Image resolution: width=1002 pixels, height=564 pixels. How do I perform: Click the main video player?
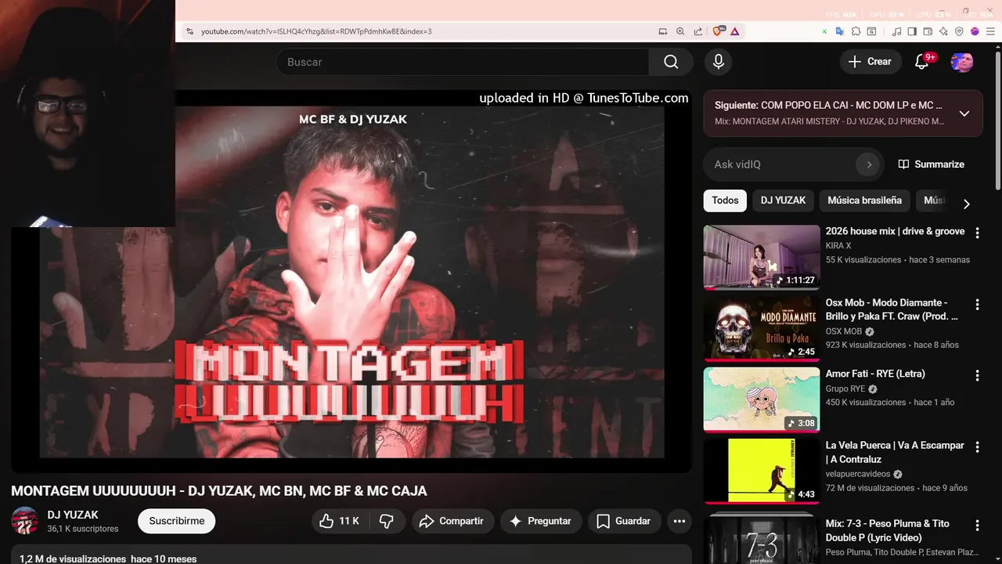351,281
